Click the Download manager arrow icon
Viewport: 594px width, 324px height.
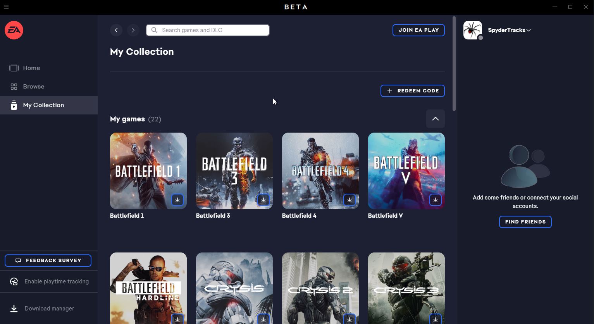tap(14, 309)
